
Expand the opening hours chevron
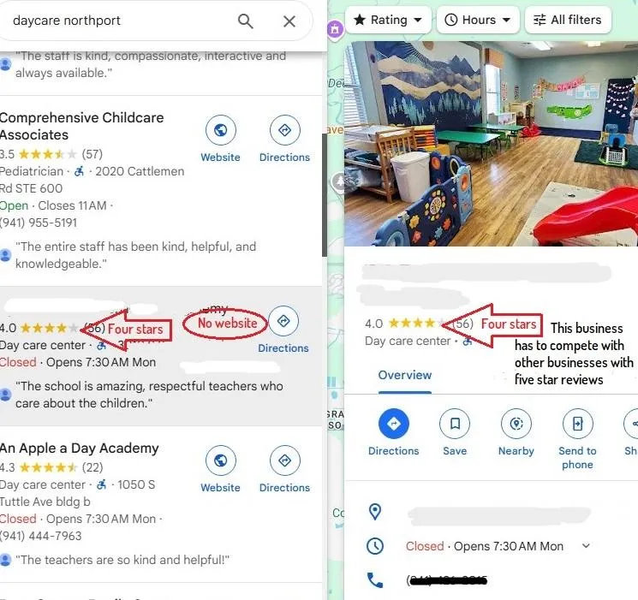point(586,545)
